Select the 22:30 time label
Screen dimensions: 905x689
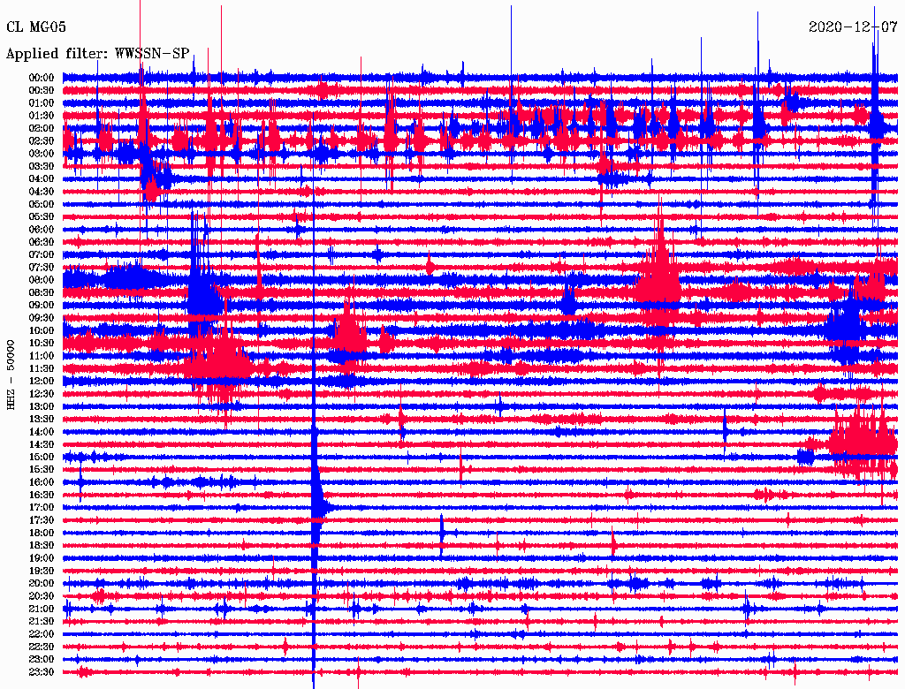pos(41,647)
